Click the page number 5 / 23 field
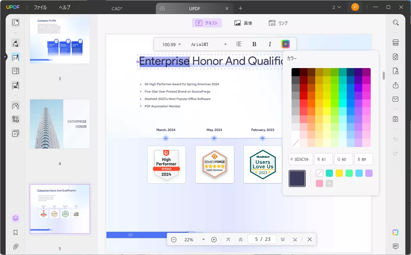The height and width of the screenshot is (255, 411). (x=262, y=239)
